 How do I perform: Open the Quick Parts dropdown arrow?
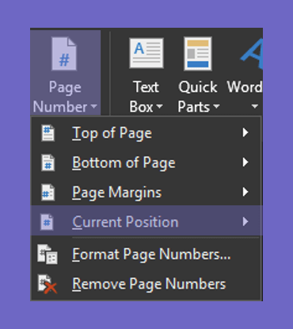pyautogui.click(x=216, y=106)
